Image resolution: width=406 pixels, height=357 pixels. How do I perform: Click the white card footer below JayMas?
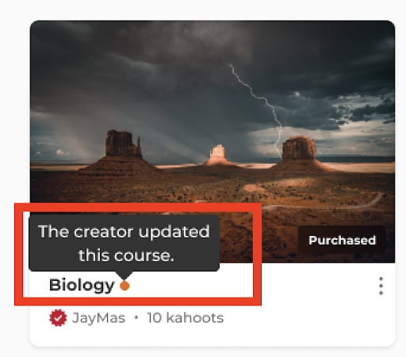pos(213,336)
